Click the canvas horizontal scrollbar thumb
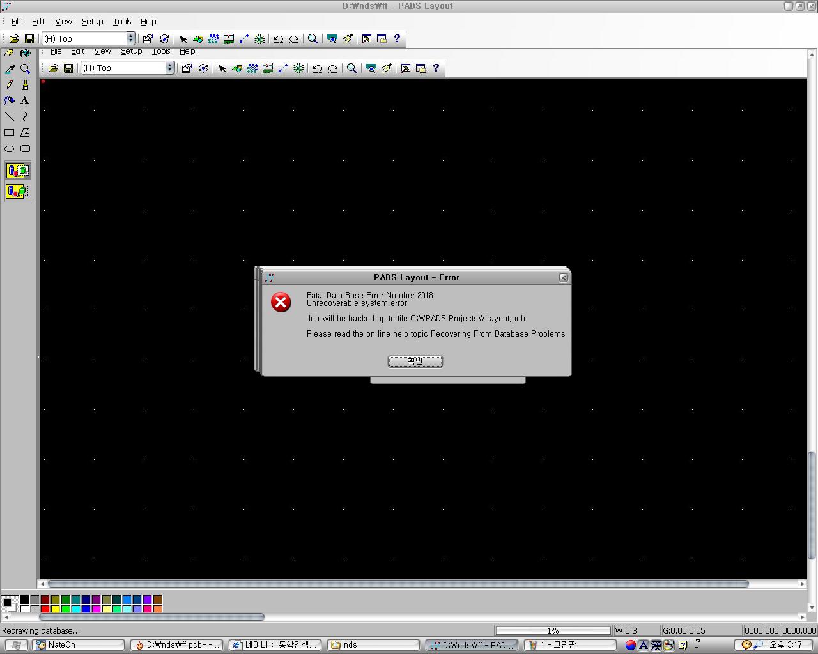Screen dimensions: 818x654 click(397, 584)
